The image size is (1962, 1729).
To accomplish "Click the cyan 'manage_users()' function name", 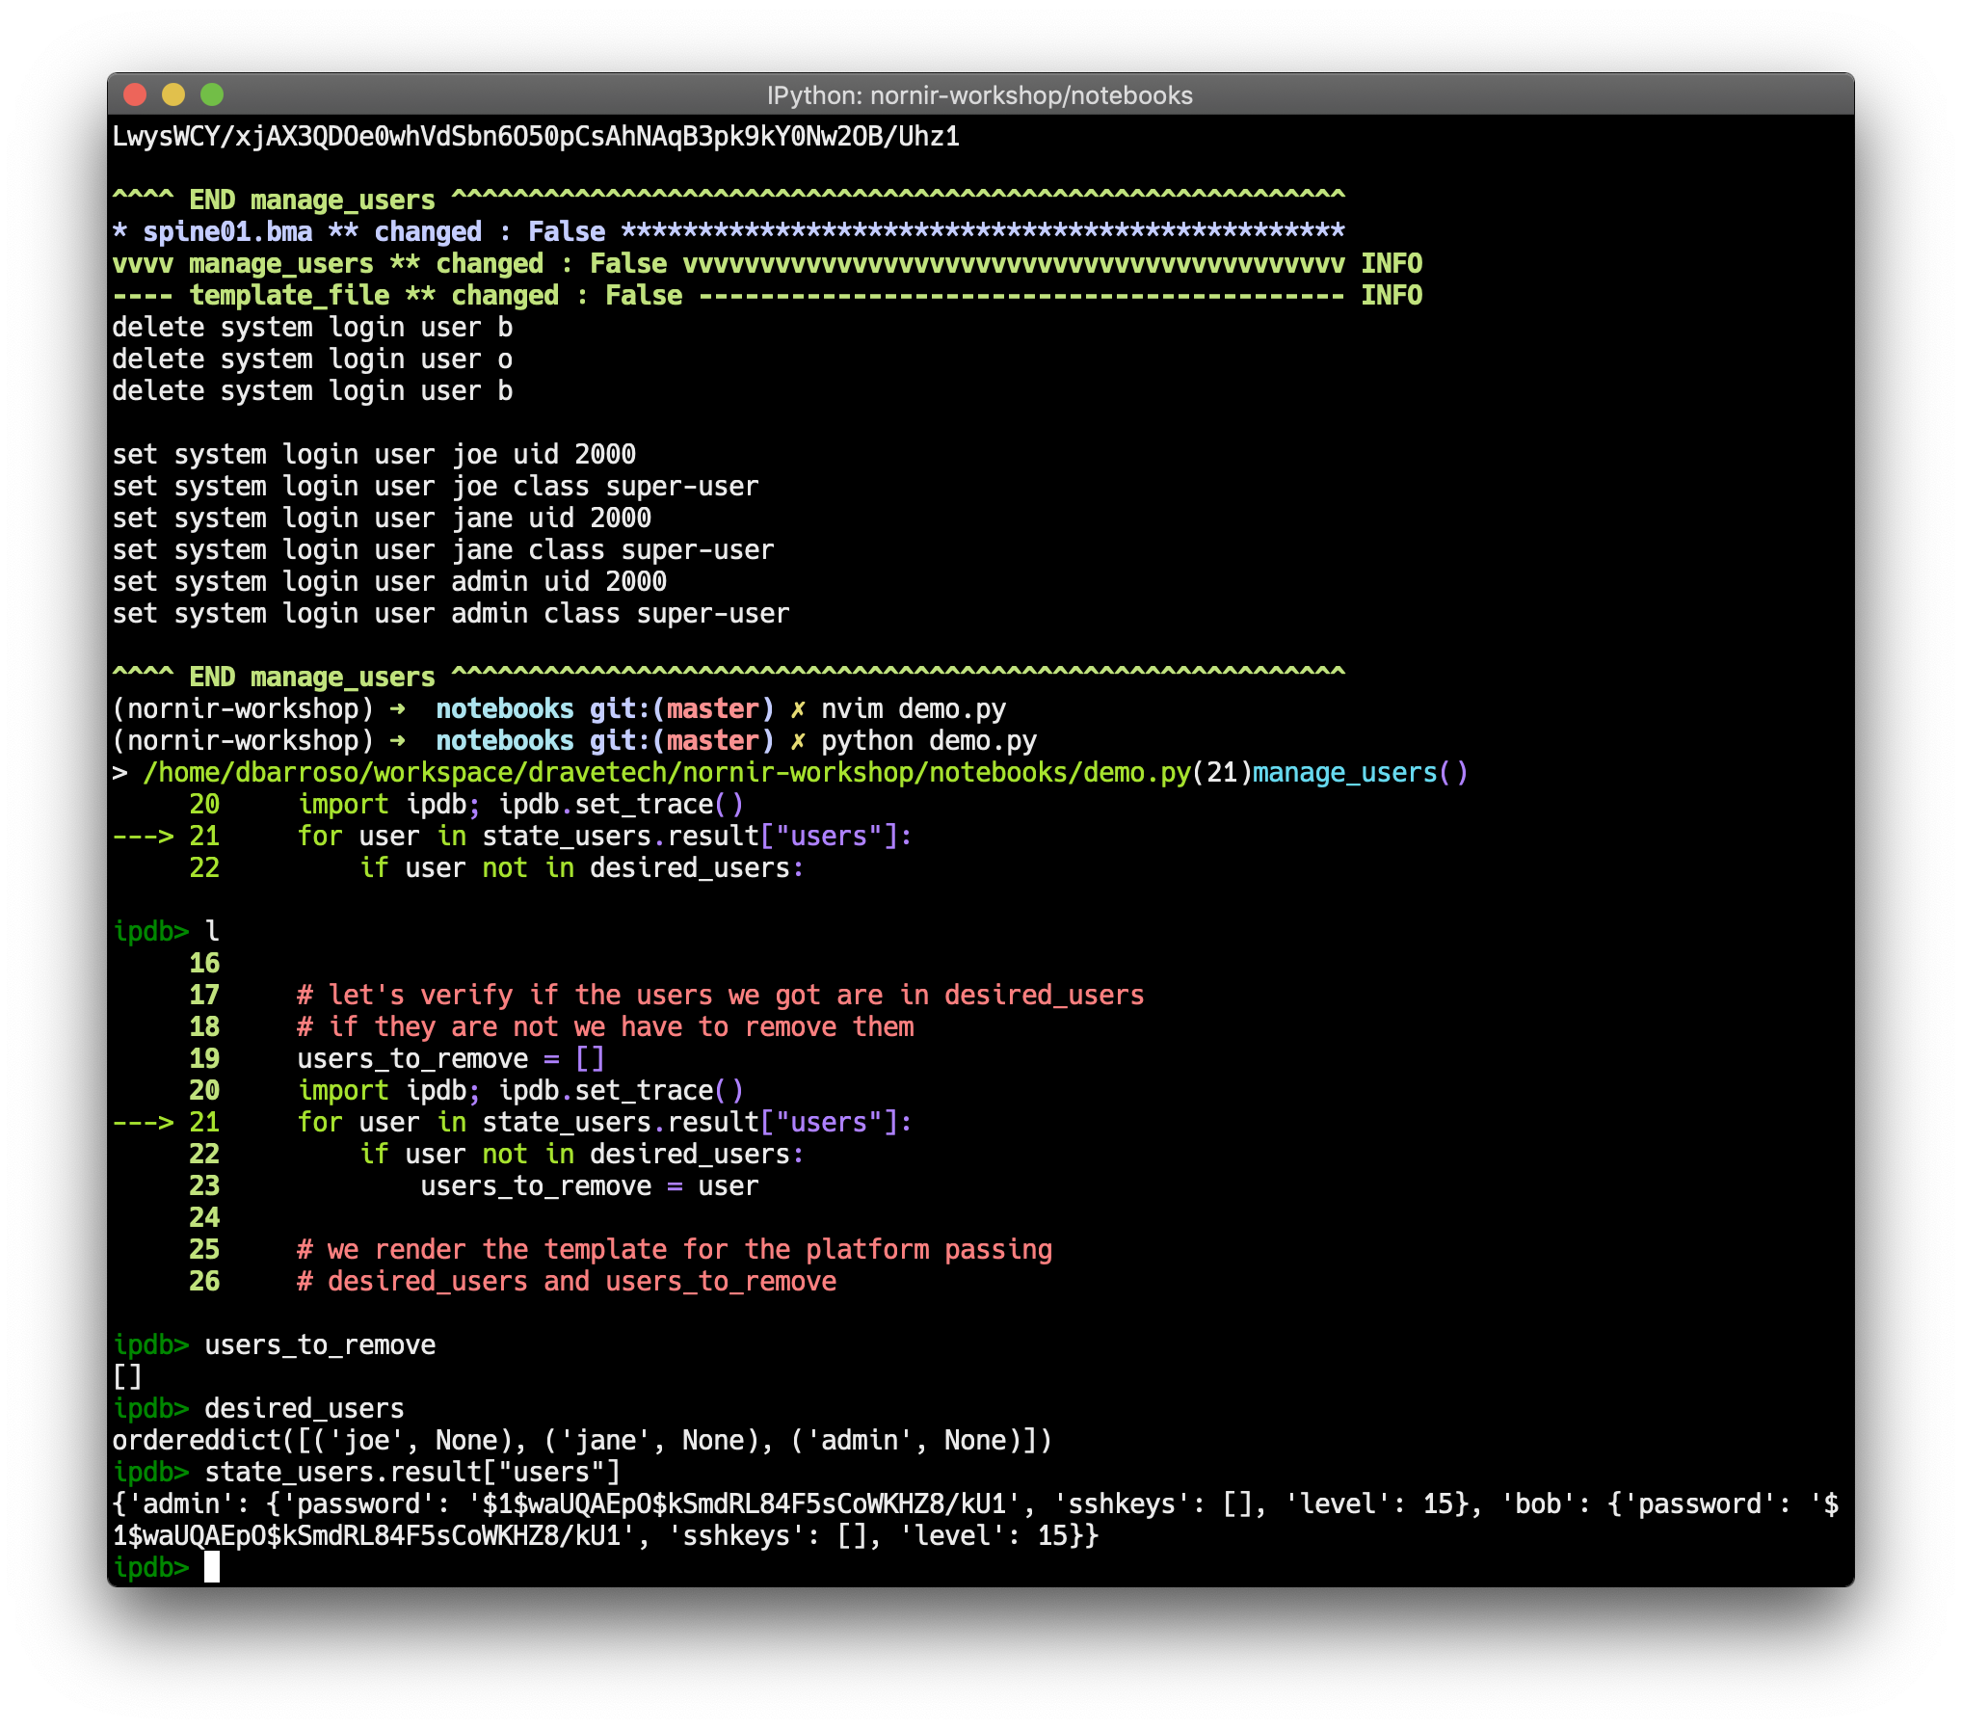I will (1361, 773).
